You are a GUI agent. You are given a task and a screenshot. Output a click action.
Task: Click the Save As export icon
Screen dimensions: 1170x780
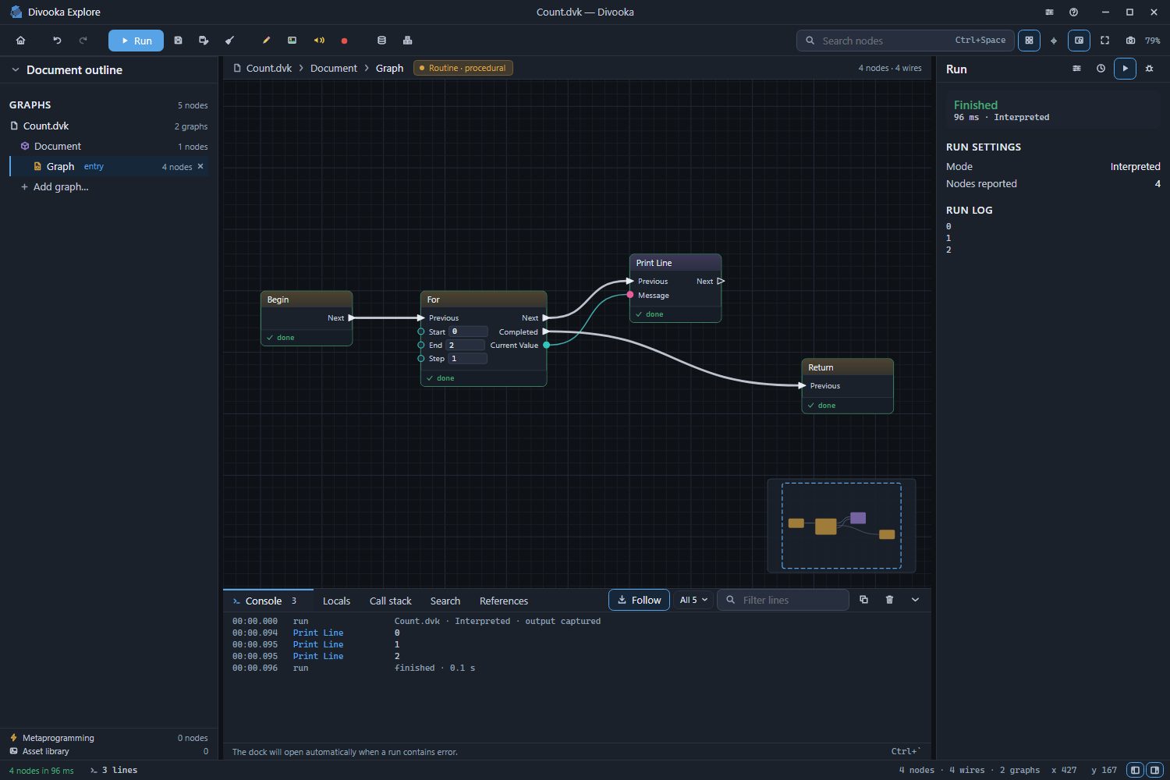204,41
